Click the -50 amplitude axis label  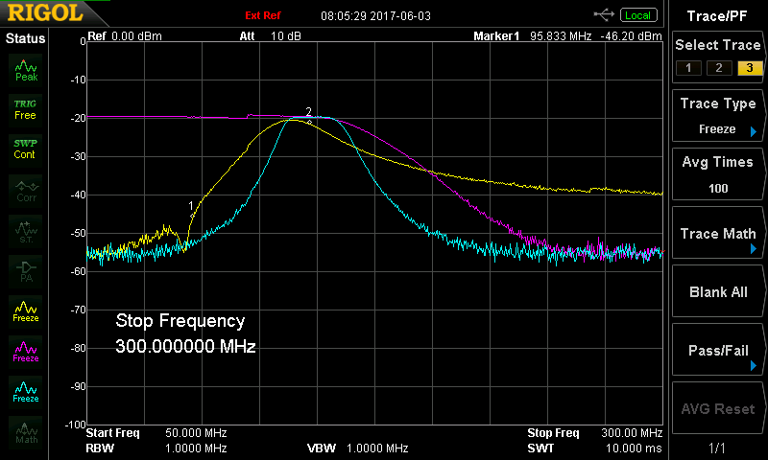click(79, 233)
